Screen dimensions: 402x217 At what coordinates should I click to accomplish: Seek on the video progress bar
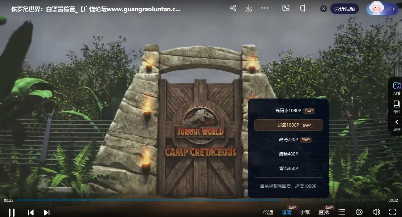201,200
